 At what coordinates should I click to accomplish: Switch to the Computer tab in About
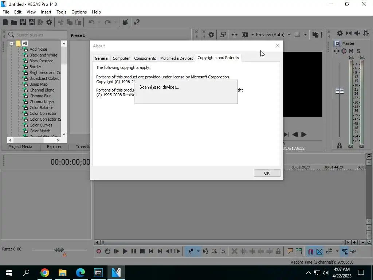click(x=121, y=58)
